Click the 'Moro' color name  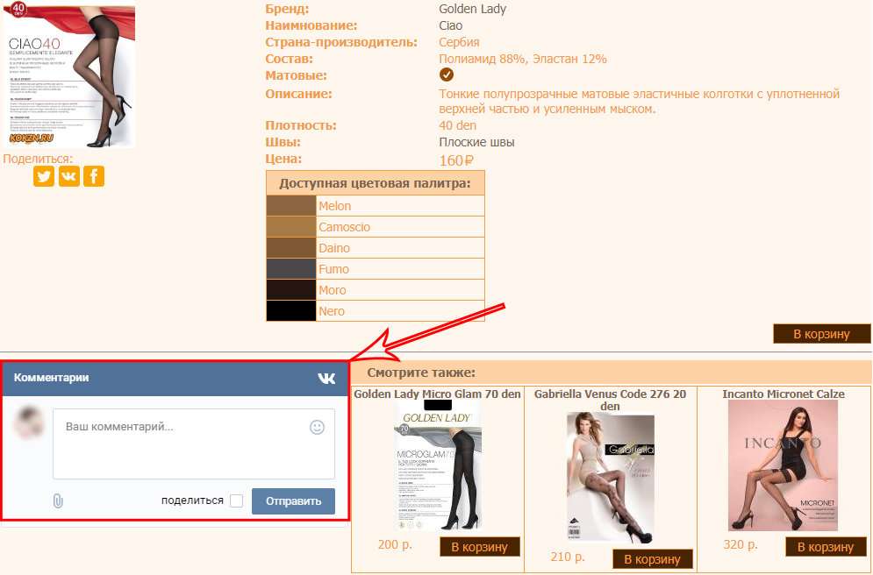[x=333, y=291]
